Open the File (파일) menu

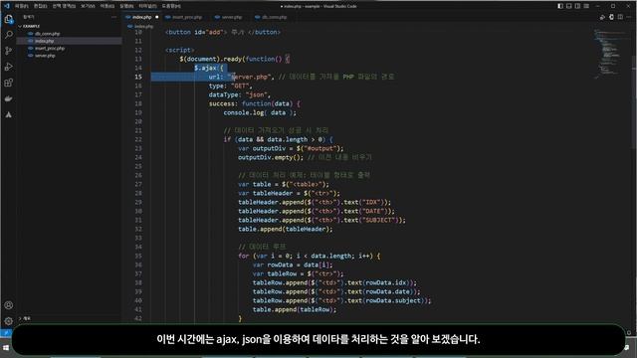[22, 6]
